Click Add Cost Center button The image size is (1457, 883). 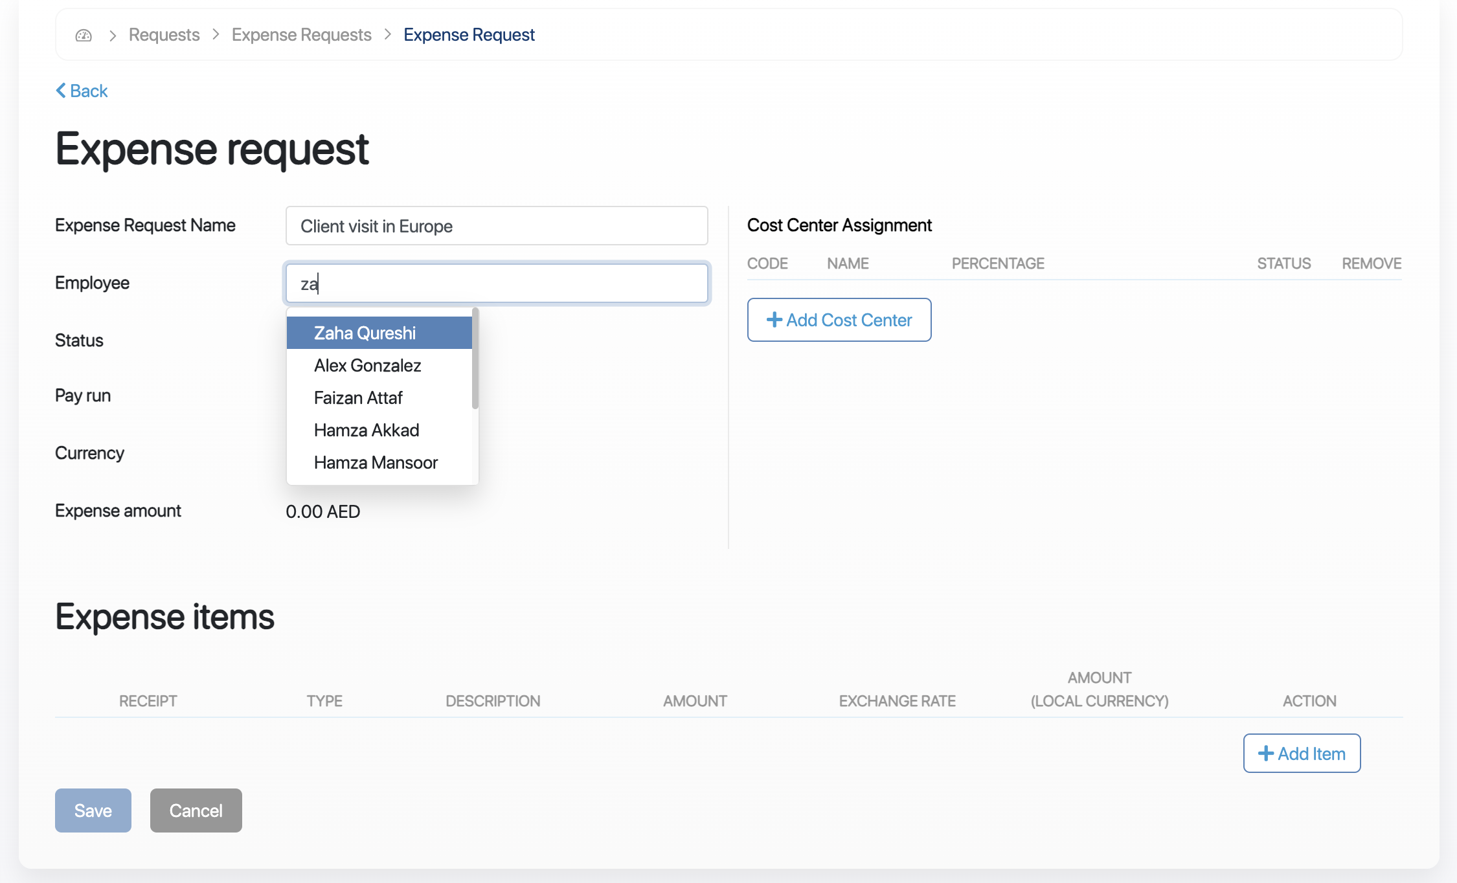pos(839,320)
